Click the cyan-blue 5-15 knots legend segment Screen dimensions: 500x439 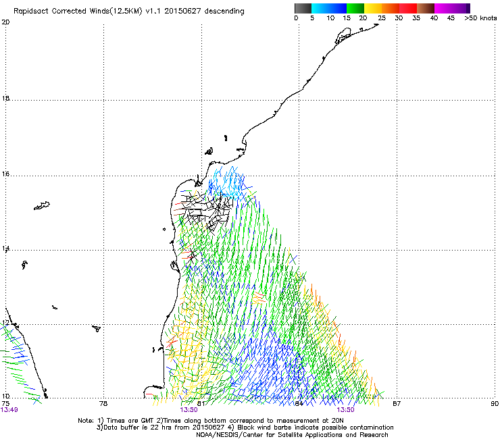point(329,8)
